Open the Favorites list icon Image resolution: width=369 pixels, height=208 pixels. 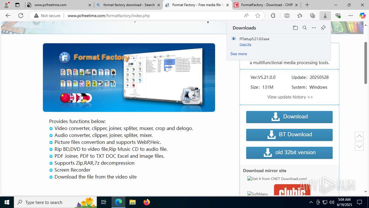300,16
